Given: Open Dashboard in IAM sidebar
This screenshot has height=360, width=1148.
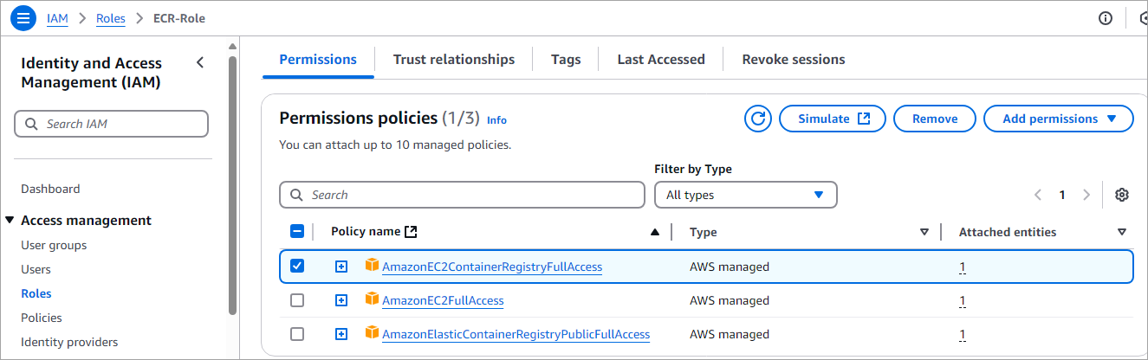Looking at the screenshot, I should (x=50, y=189).
